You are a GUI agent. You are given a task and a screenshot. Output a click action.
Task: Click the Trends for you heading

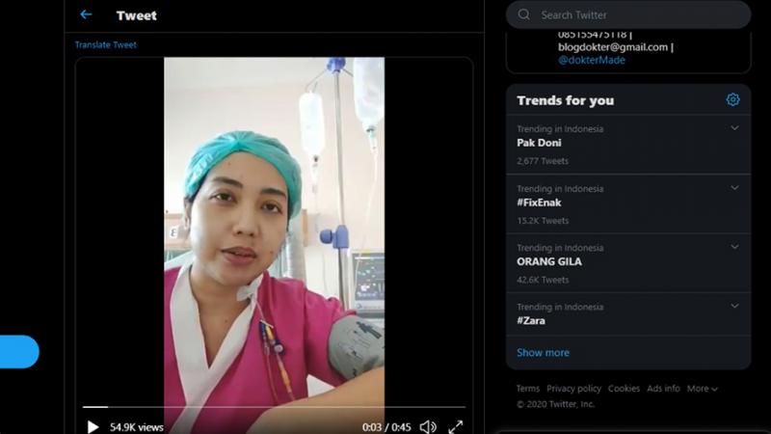tap(566, 100)
